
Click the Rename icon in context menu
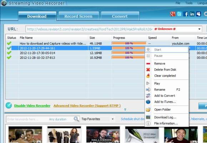[x=148, y=90]
